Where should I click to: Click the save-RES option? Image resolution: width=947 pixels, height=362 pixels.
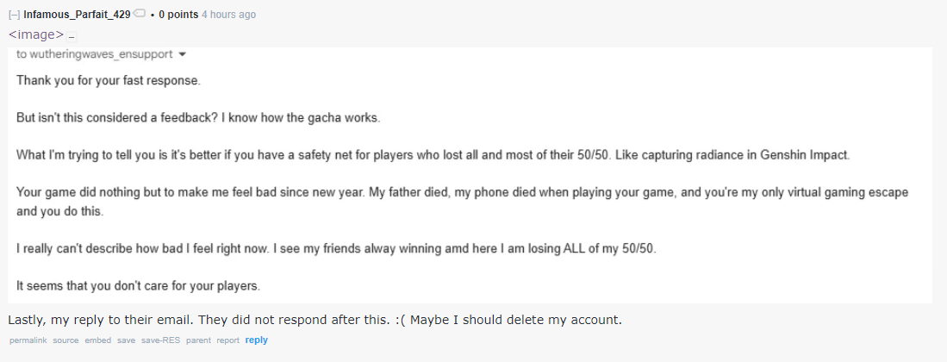[x=160, y=340]
